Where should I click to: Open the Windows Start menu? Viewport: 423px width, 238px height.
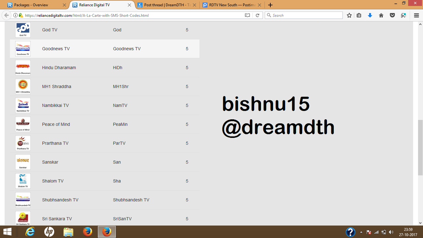click(8, 232)
